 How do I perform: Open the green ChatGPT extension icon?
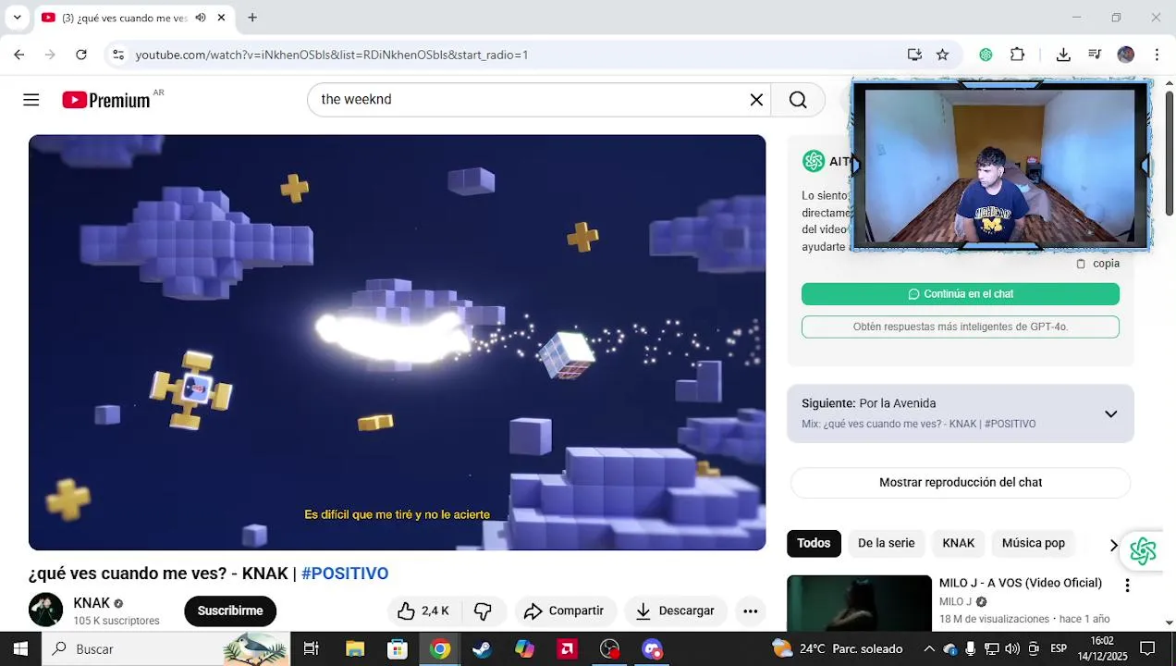(x=986, y=55)
